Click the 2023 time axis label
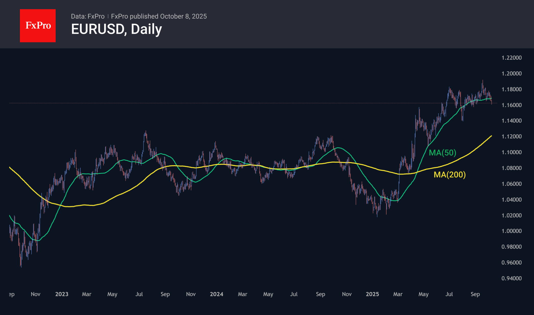This screenshot has height=315, width=534. tap(62, 294)
